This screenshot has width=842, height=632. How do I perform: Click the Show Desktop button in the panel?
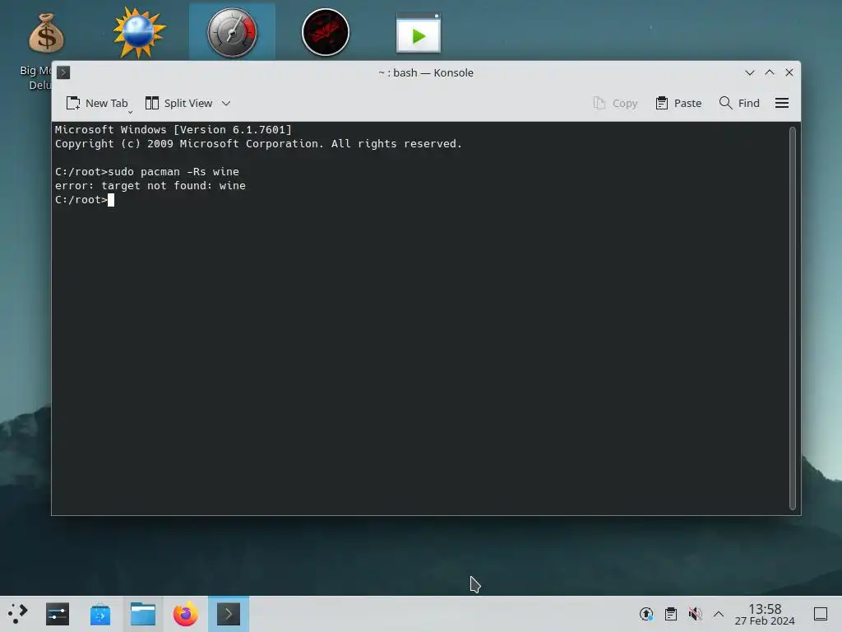(x=821, y=614)
